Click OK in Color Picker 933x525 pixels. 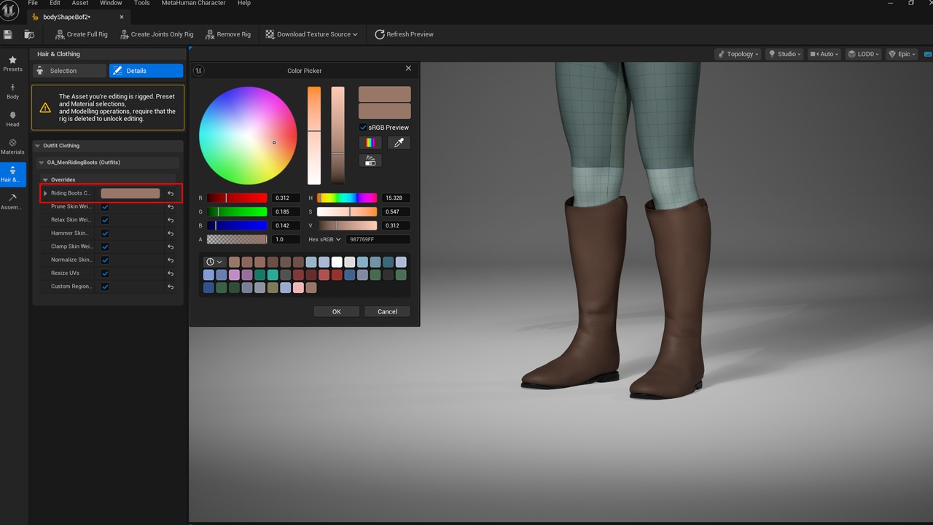[337, 311]
